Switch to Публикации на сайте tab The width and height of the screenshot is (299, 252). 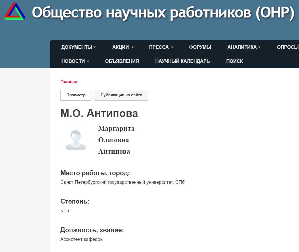[121, 95]
